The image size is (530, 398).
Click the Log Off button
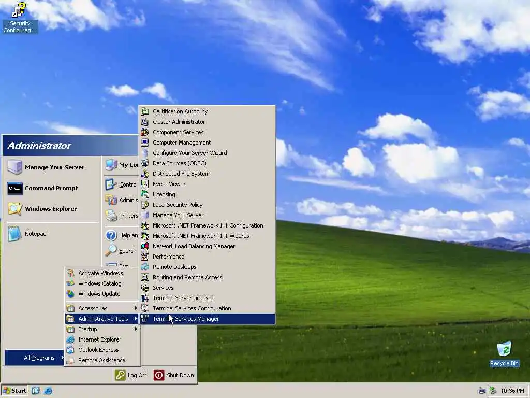click(130, 375)
